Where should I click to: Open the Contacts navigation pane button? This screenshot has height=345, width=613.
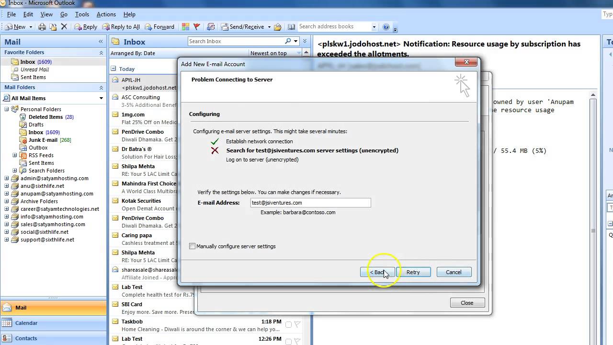(x=53, y=338)
